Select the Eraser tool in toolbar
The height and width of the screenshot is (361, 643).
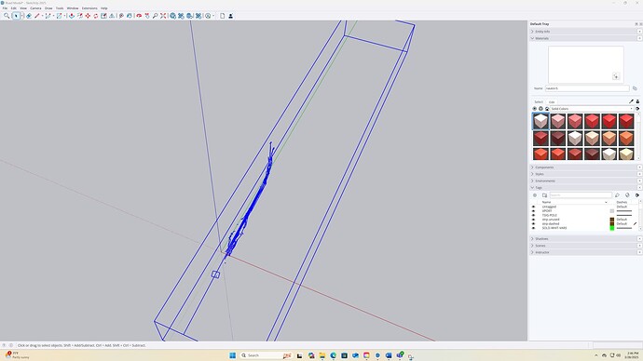tap(29, 16)
